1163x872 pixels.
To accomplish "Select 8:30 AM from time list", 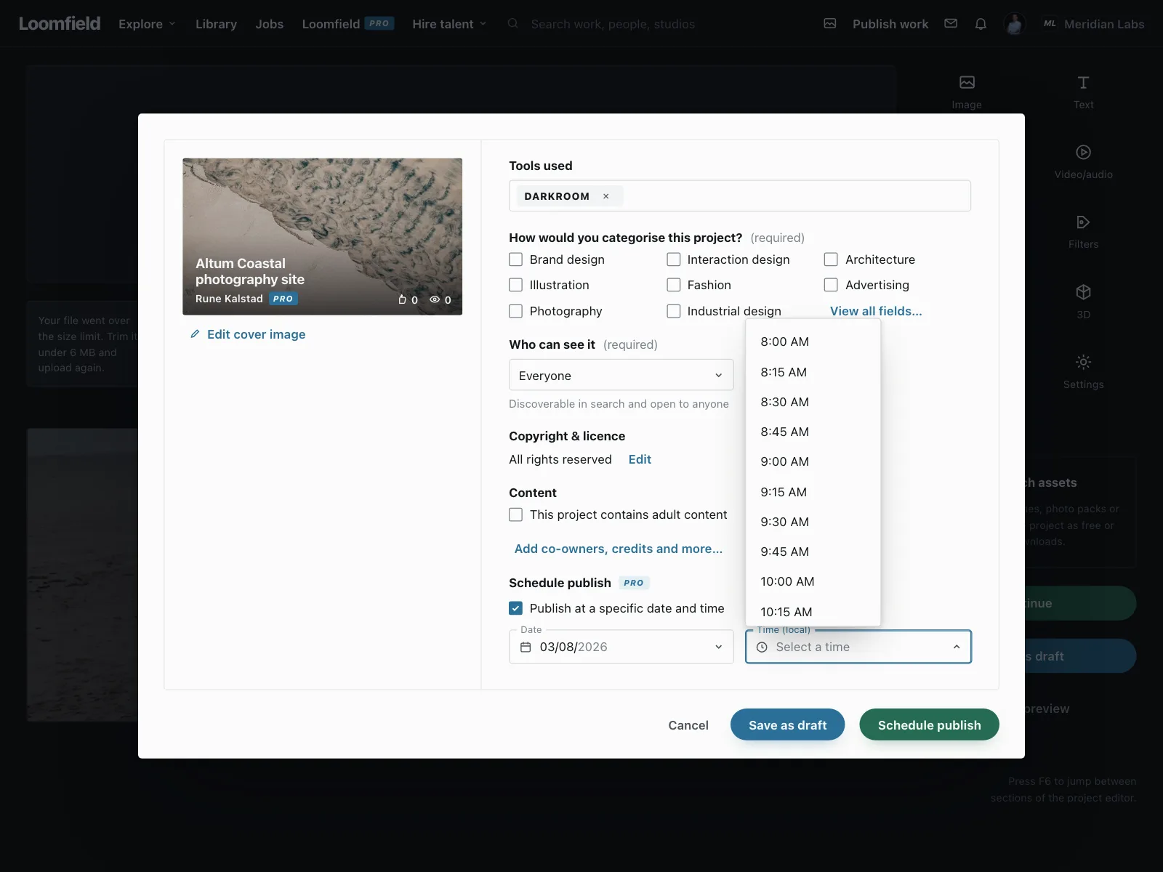I will [x=813, y=402].
